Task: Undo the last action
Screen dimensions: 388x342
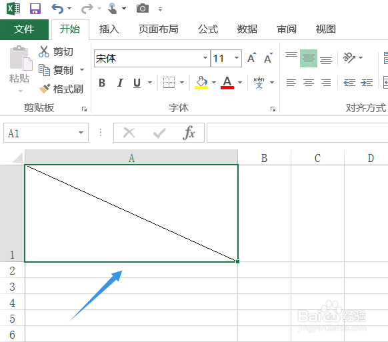Action: pyautogui.click(x=57, y=9)
